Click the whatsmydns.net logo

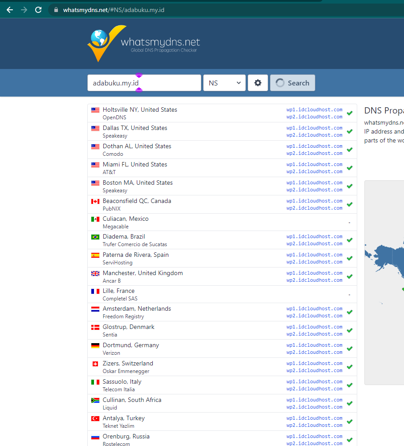[144, 44]
